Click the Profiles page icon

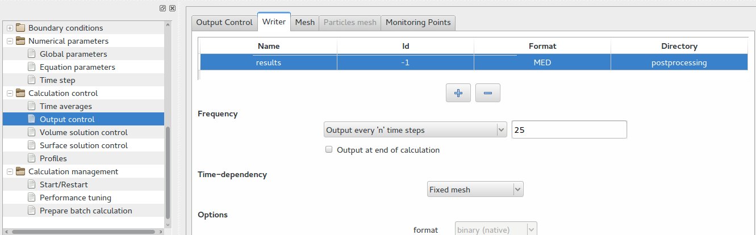click(32, 158)
